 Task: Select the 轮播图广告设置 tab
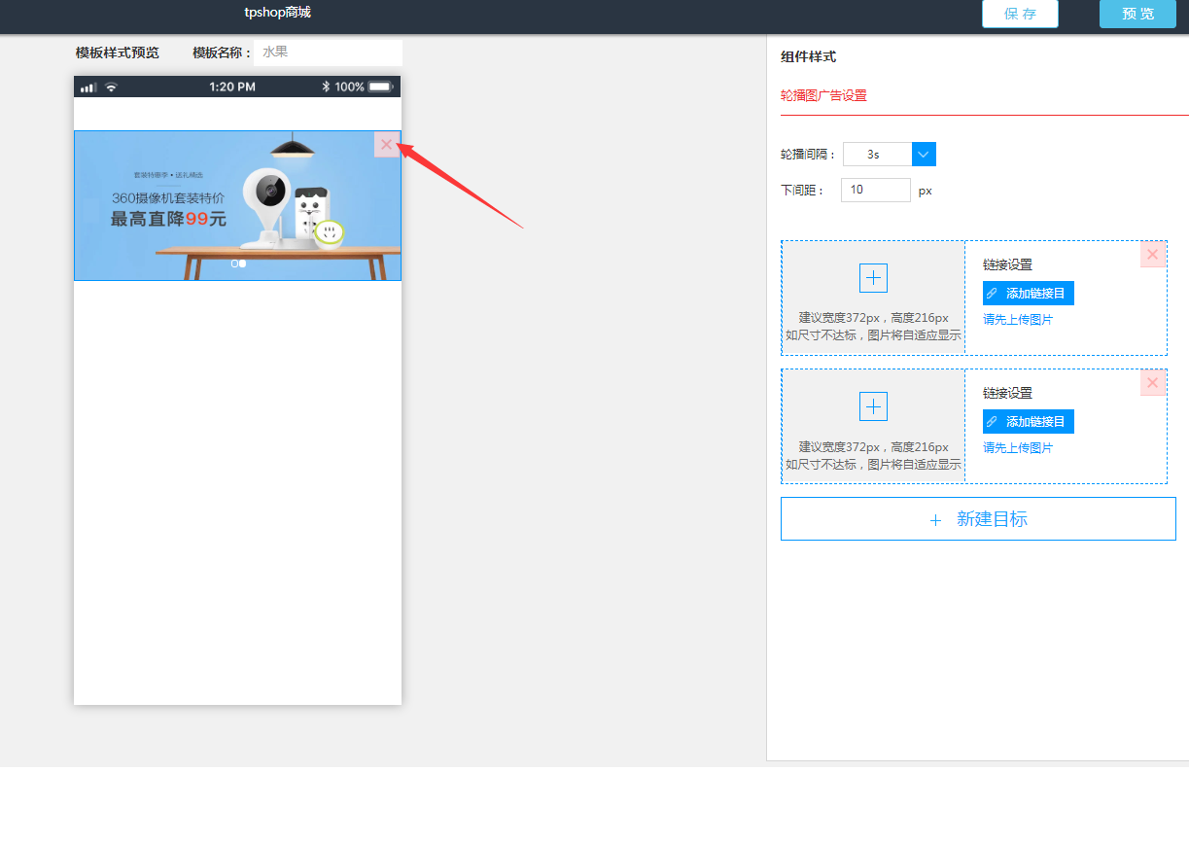click(x=823, y=96)
